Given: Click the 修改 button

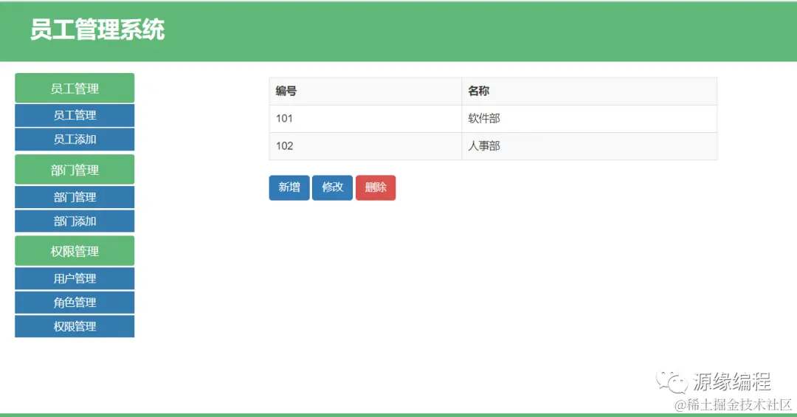Looking at the screenshot, I should 332,187.
